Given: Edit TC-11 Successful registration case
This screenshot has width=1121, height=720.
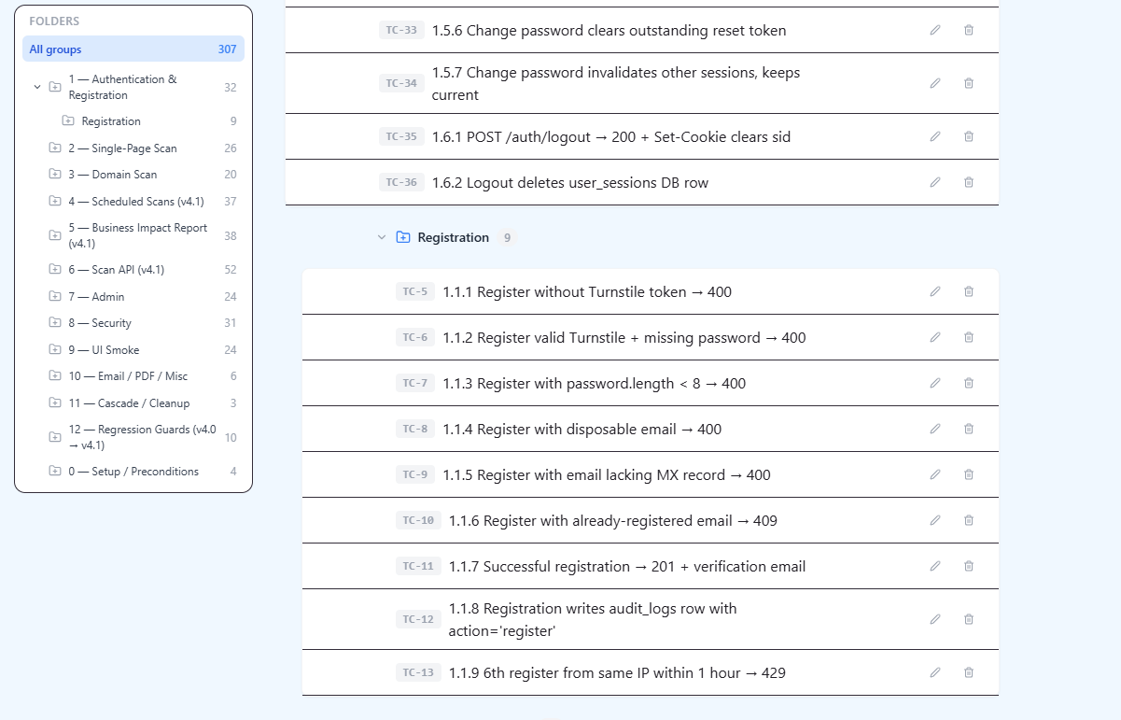Looking at the screenshot, I should click(x=935, y=566).
